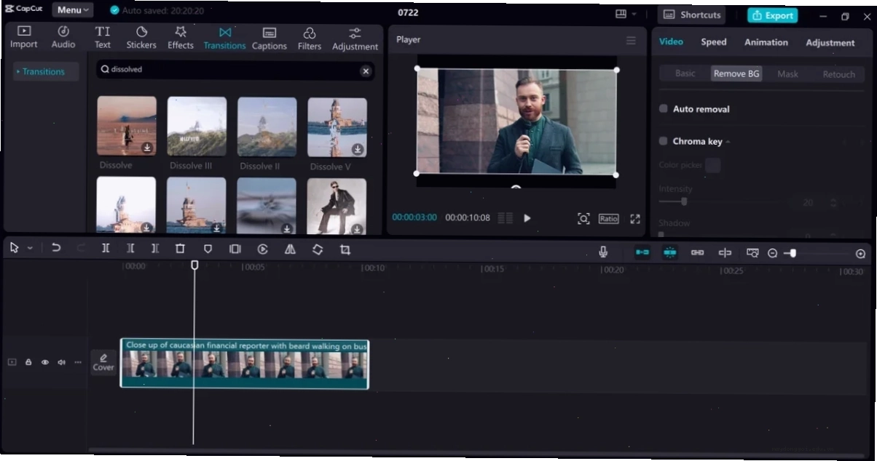The height and width of the screenshot is (461, 877).
Task: Click the Split tool in timeline toolbar
Action: [106, 249]
